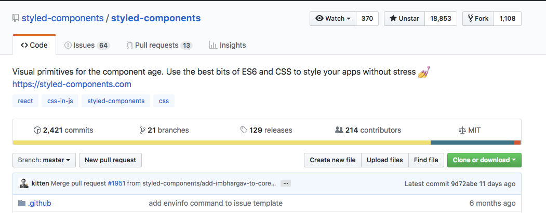Click the yellow JavaScript segment of language bar
Viewport: 546px width, 213px height.
tap(221, 143)
